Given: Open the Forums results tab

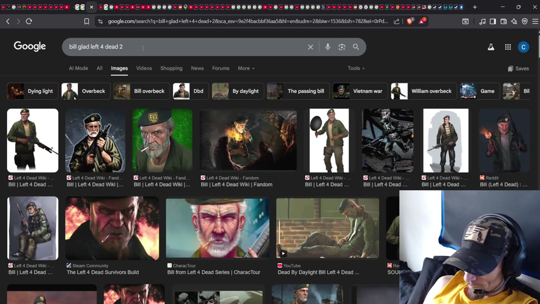Looking at the screenshot, I should [x=221, y=68].
